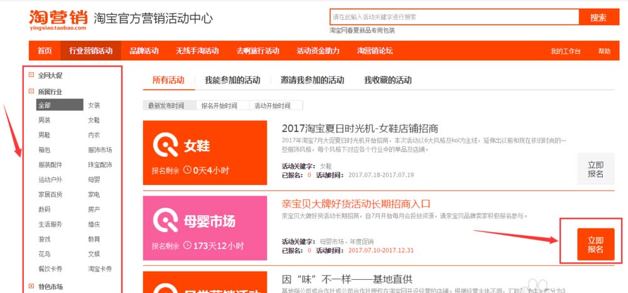
Task: Open the 品牌活动 nav item
Action: coord(144,51)
